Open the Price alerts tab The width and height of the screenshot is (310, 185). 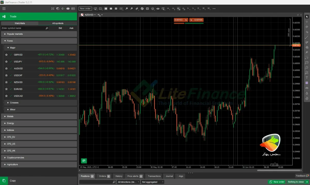(x=135, y=176)
